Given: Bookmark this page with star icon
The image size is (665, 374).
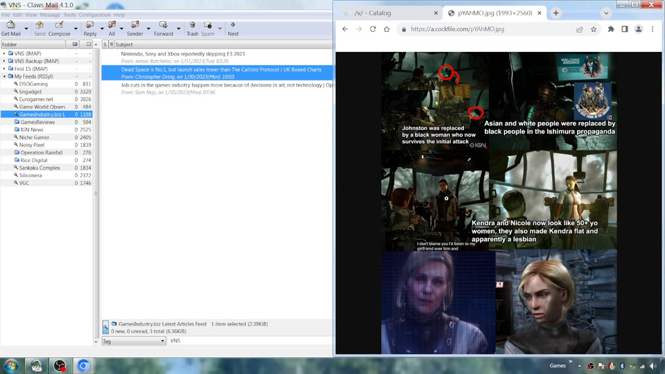Looking at the screenshot, I should (x=594, y=29).
